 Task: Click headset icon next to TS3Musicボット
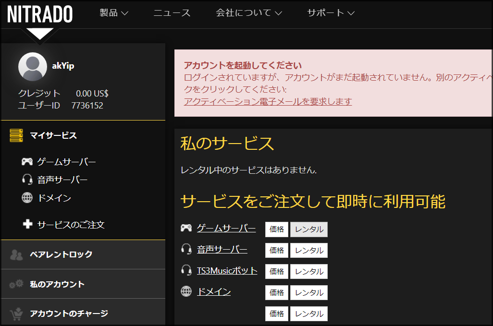[186, 270]
